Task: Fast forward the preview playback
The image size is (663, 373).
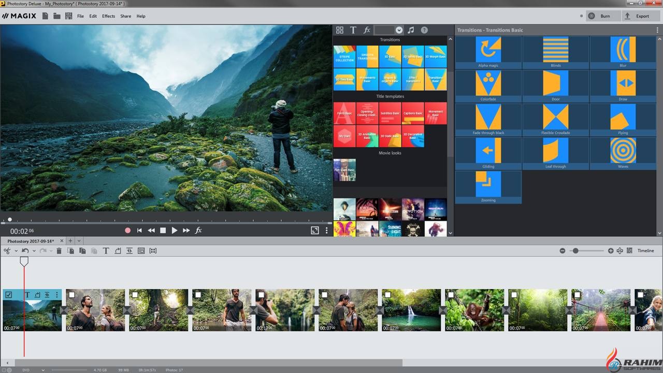Action: click(186, 231)
